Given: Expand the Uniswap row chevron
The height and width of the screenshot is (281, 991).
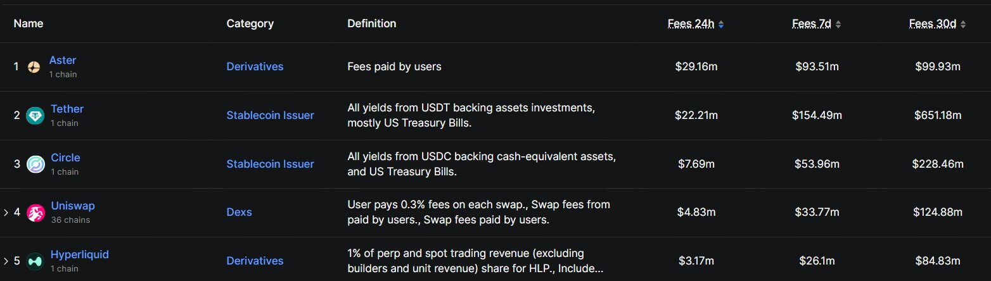Looking at the screenshot, I should [x=6, y=213].
